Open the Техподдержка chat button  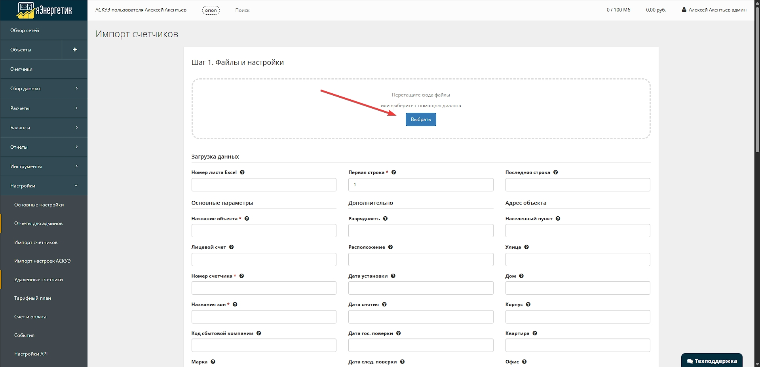[x=712, y=361]
